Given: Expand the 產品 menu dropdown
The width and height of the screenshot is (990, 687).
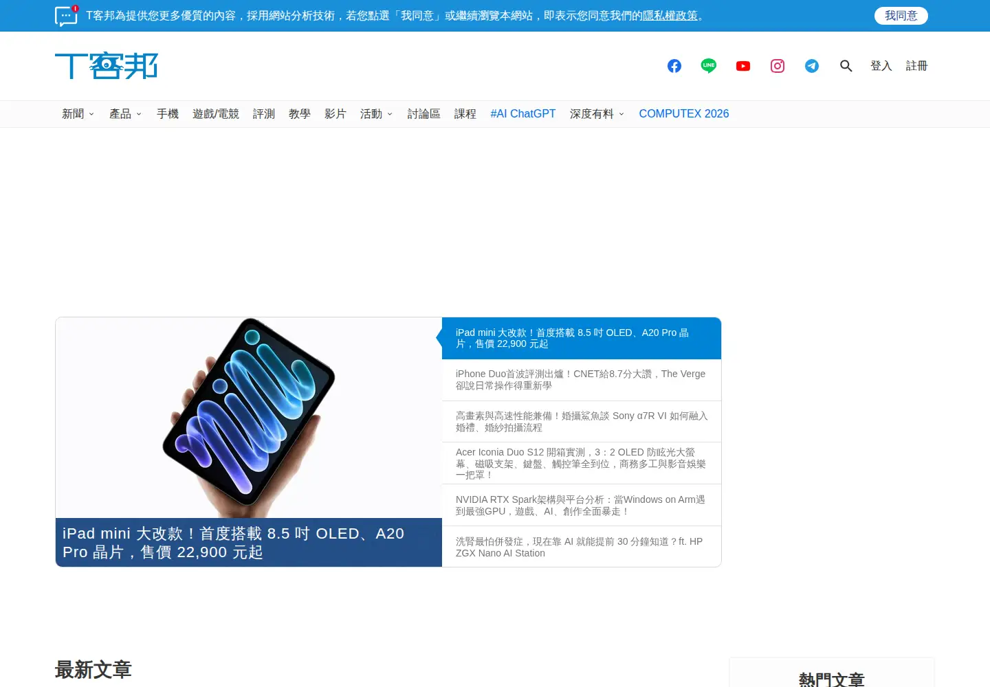Looking at the screenshot, I should [125, 114].
